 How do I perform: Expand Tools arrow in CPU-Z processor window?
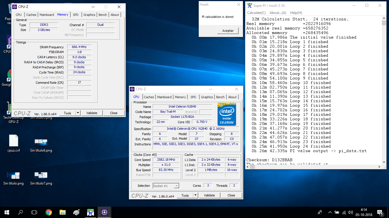[195, 195]
